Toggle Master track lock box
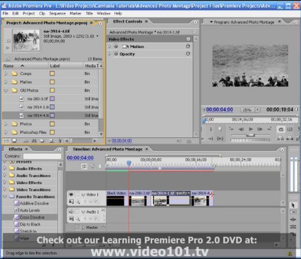Image resolution: width=301 pixels, height=259 pixels. point(77,227)
